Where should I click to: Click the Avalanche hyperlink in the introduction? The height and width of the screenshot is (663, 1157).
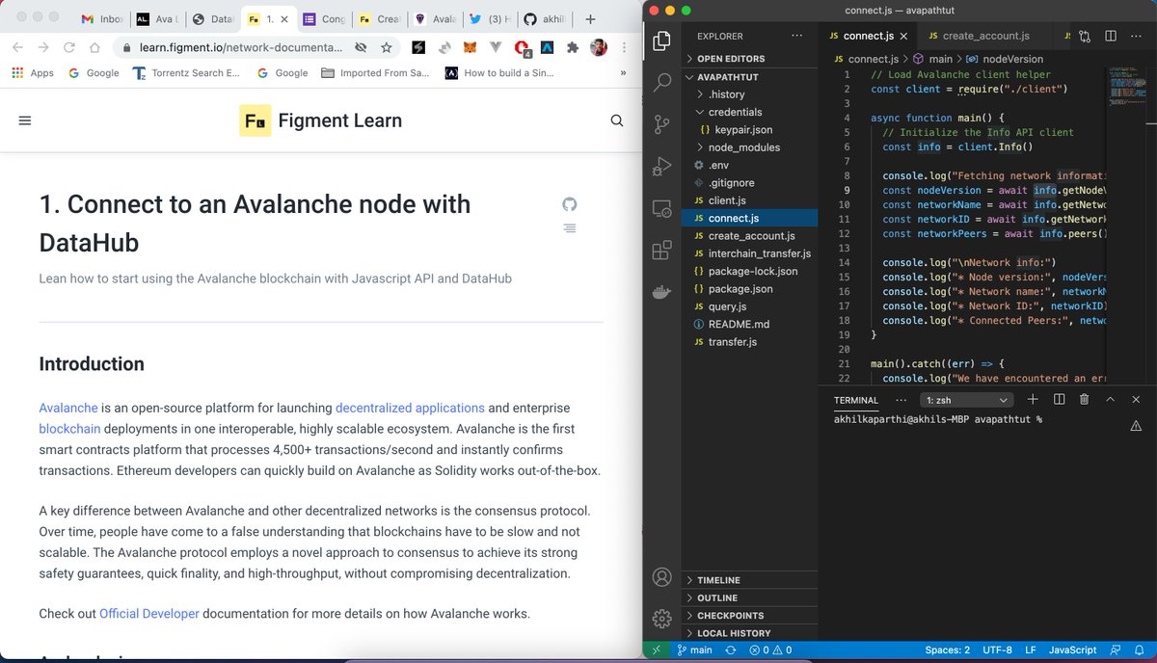tap(67, 408)
